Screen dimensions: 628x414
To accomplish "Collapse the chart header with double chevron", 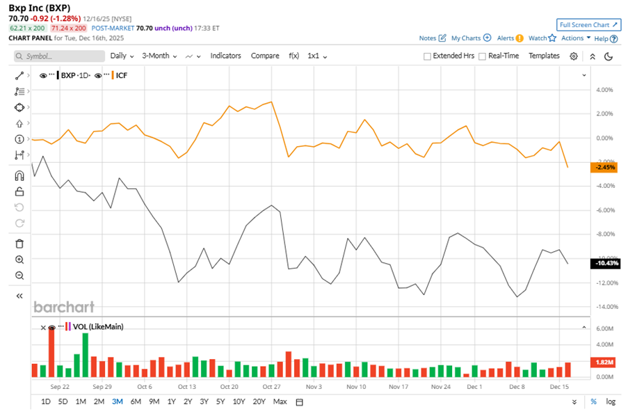I will pos(593,56).
